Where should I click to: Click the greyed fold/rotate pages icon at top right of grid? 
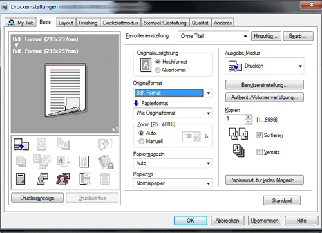(105, 144)
